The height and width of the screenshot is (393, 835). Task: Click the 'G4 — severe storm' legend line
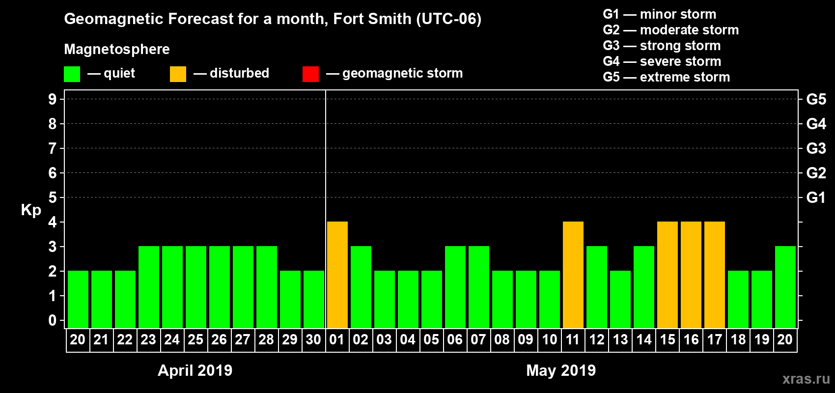click(x=662, y=61)
